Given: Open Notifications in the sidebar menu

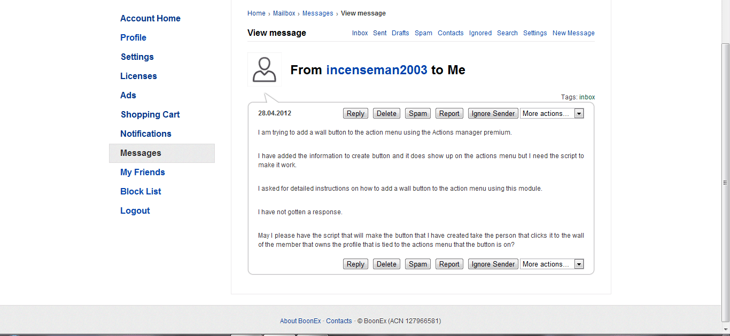Looking at the screenshot, I should [146, 134].
